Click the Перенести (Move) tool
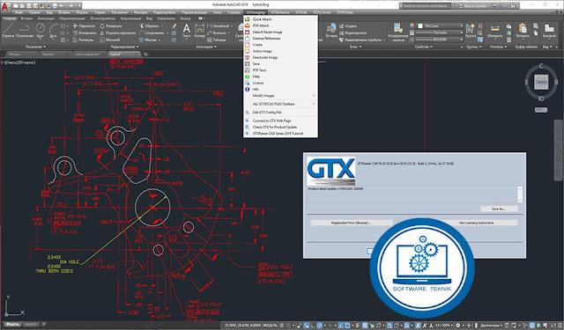The height and width of the screenshot is (330, 564). point(85,26)
